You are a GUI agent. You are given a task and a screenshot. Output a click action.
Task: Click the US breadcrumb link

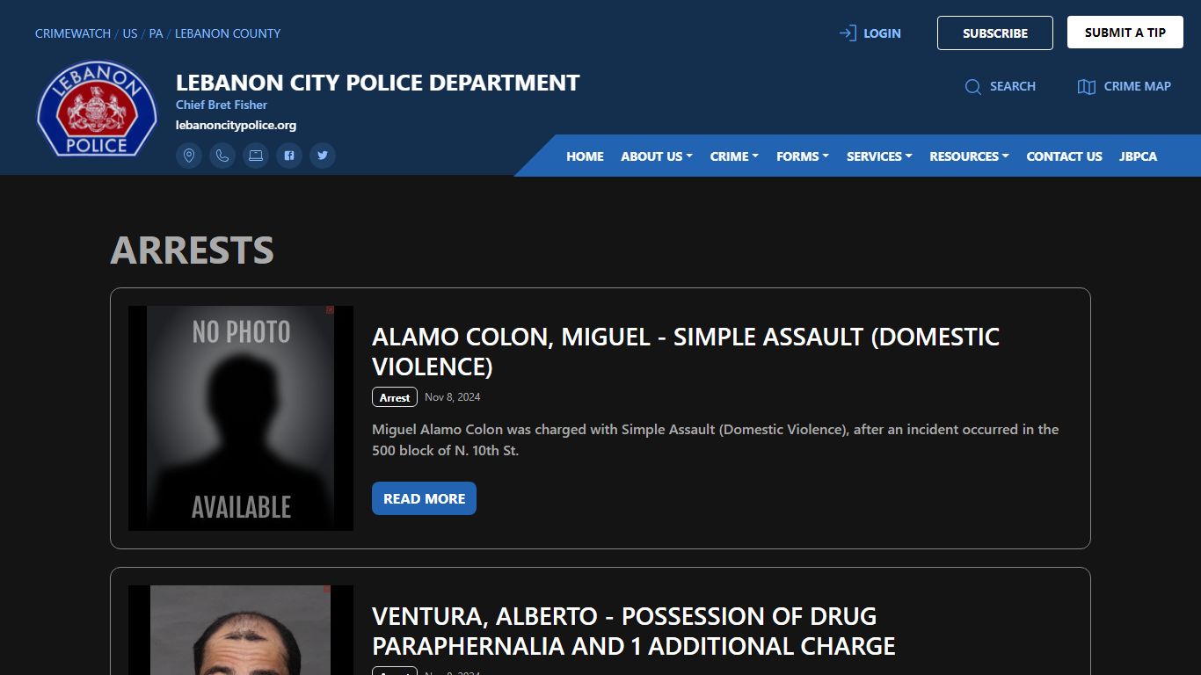(x=130, y=33)
